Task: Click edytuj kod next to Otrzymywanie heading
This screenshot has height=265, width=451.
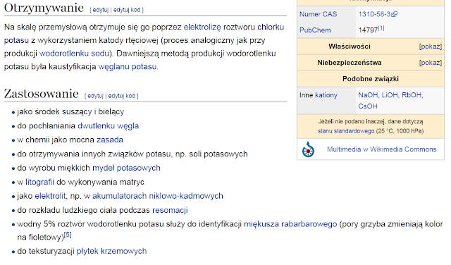Action: [x=127, y=10]
